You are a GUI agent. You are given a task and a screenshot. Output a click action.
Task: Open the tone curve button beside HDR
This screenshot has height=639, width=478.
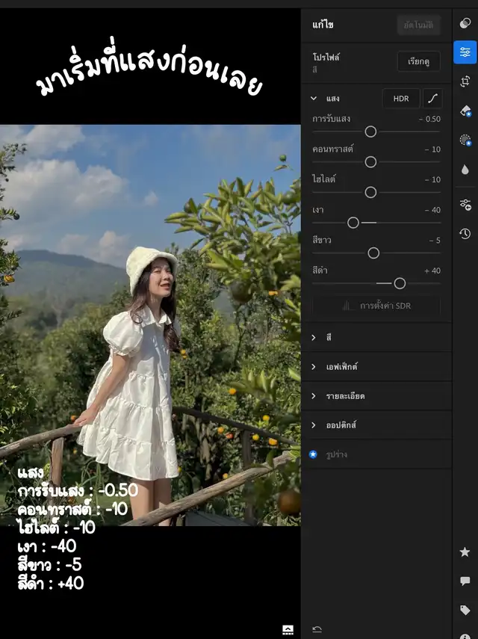tap(432, 99)
